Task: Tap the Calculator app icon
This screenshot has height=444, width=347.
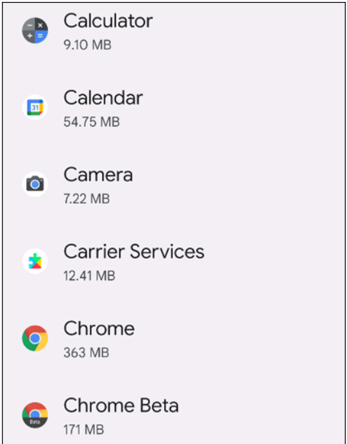Action: 35,30
